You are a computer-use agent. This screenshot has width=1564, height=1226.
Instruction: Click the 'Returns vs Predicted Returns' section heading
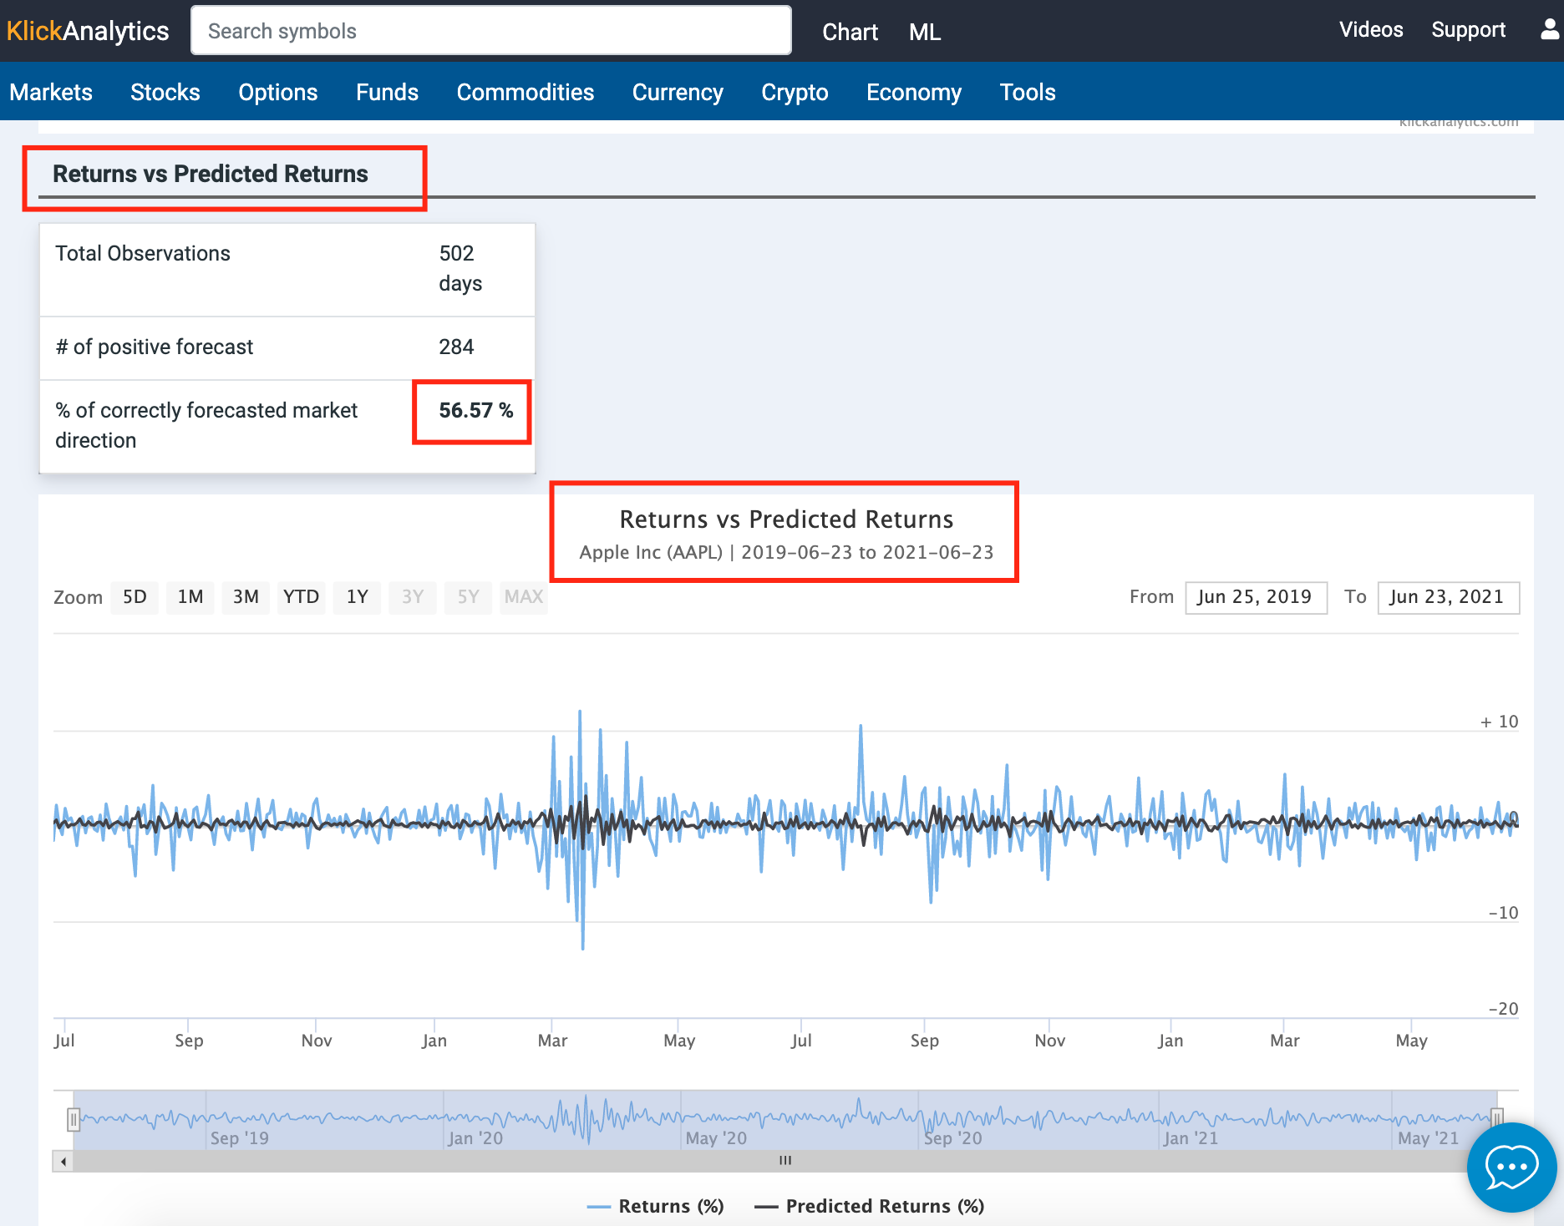(211, 174)
